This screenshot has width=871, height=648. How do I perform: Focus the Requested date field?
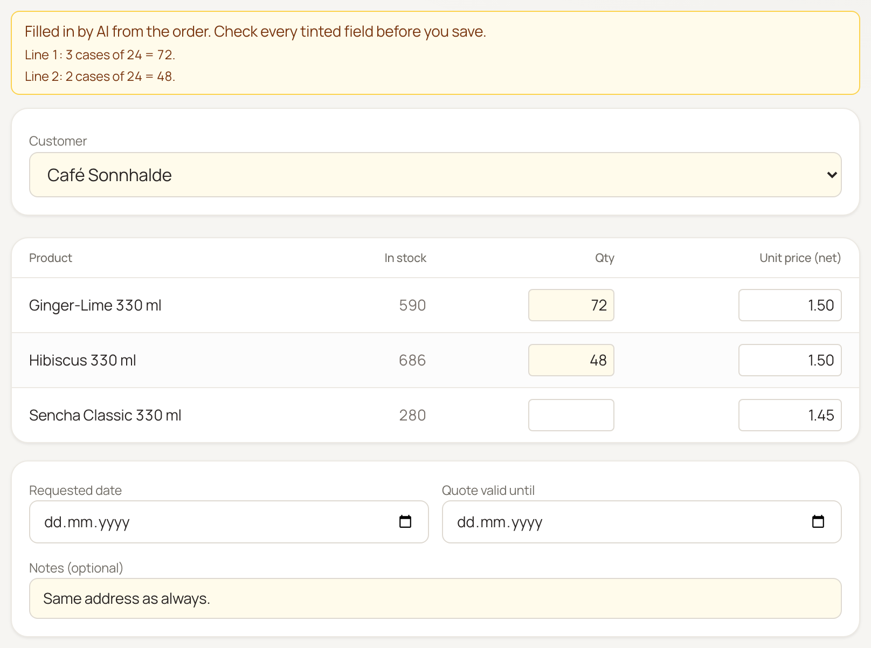tap(229, 522)
